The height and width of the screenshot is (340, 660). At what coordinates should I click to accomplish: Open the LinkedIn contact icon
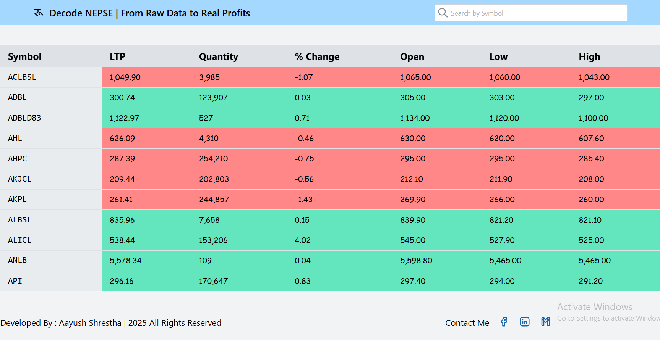tap(525, 322)
